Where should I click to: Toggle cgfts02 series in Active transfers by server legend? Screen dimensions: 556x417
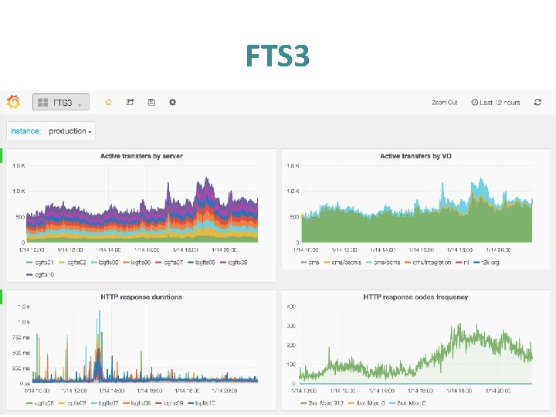(73, 263)
